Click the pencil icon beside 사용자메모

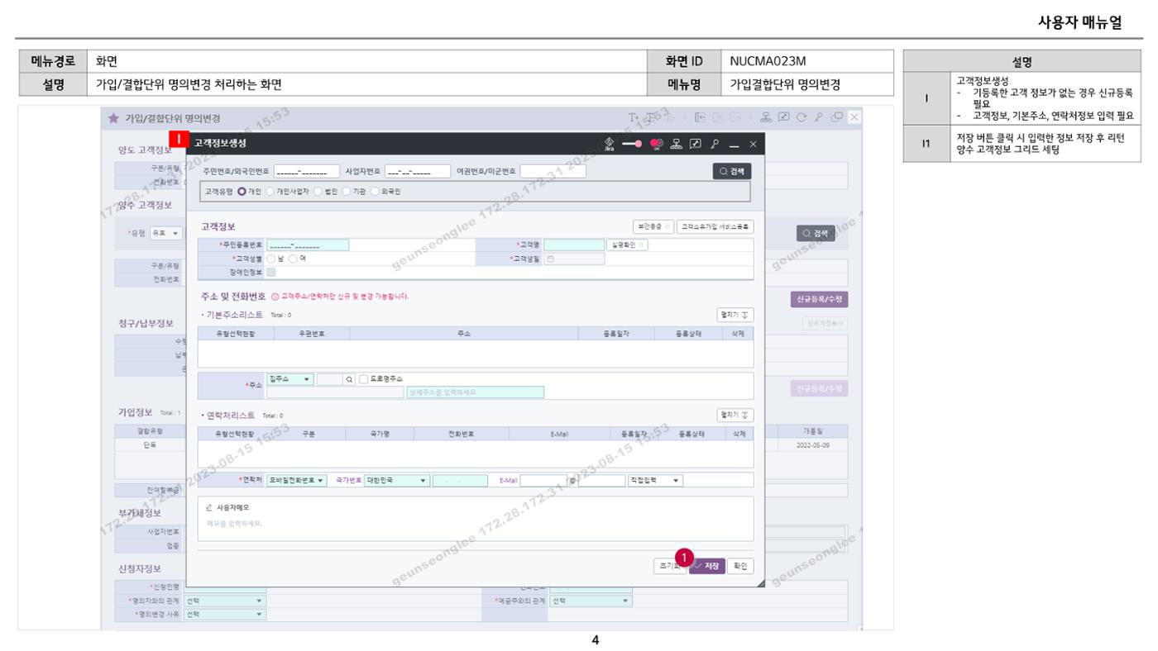point(208,506)
